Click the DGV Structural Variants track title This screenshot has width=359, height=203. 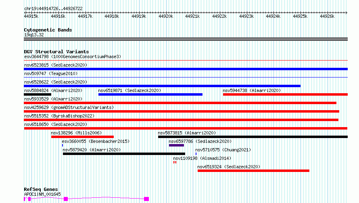56,52
